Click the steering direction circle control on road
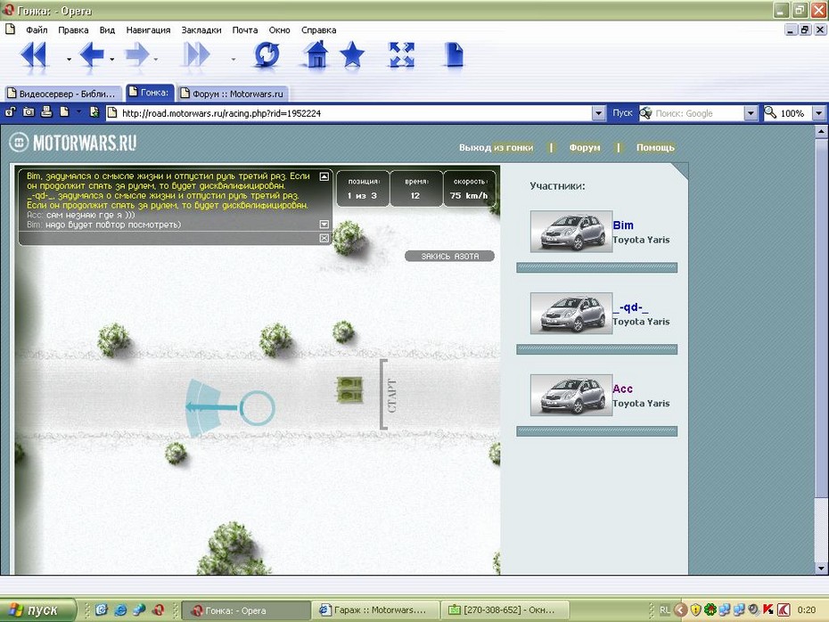 (258, 408)
